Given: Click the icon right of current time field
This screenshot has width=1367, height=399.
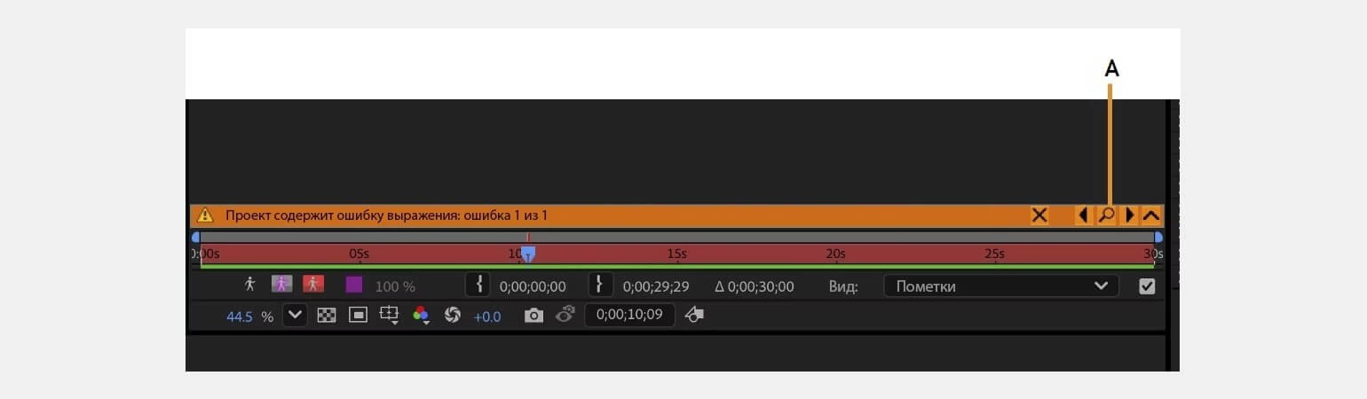Looking at the screenshot, I should coord(695,315).
